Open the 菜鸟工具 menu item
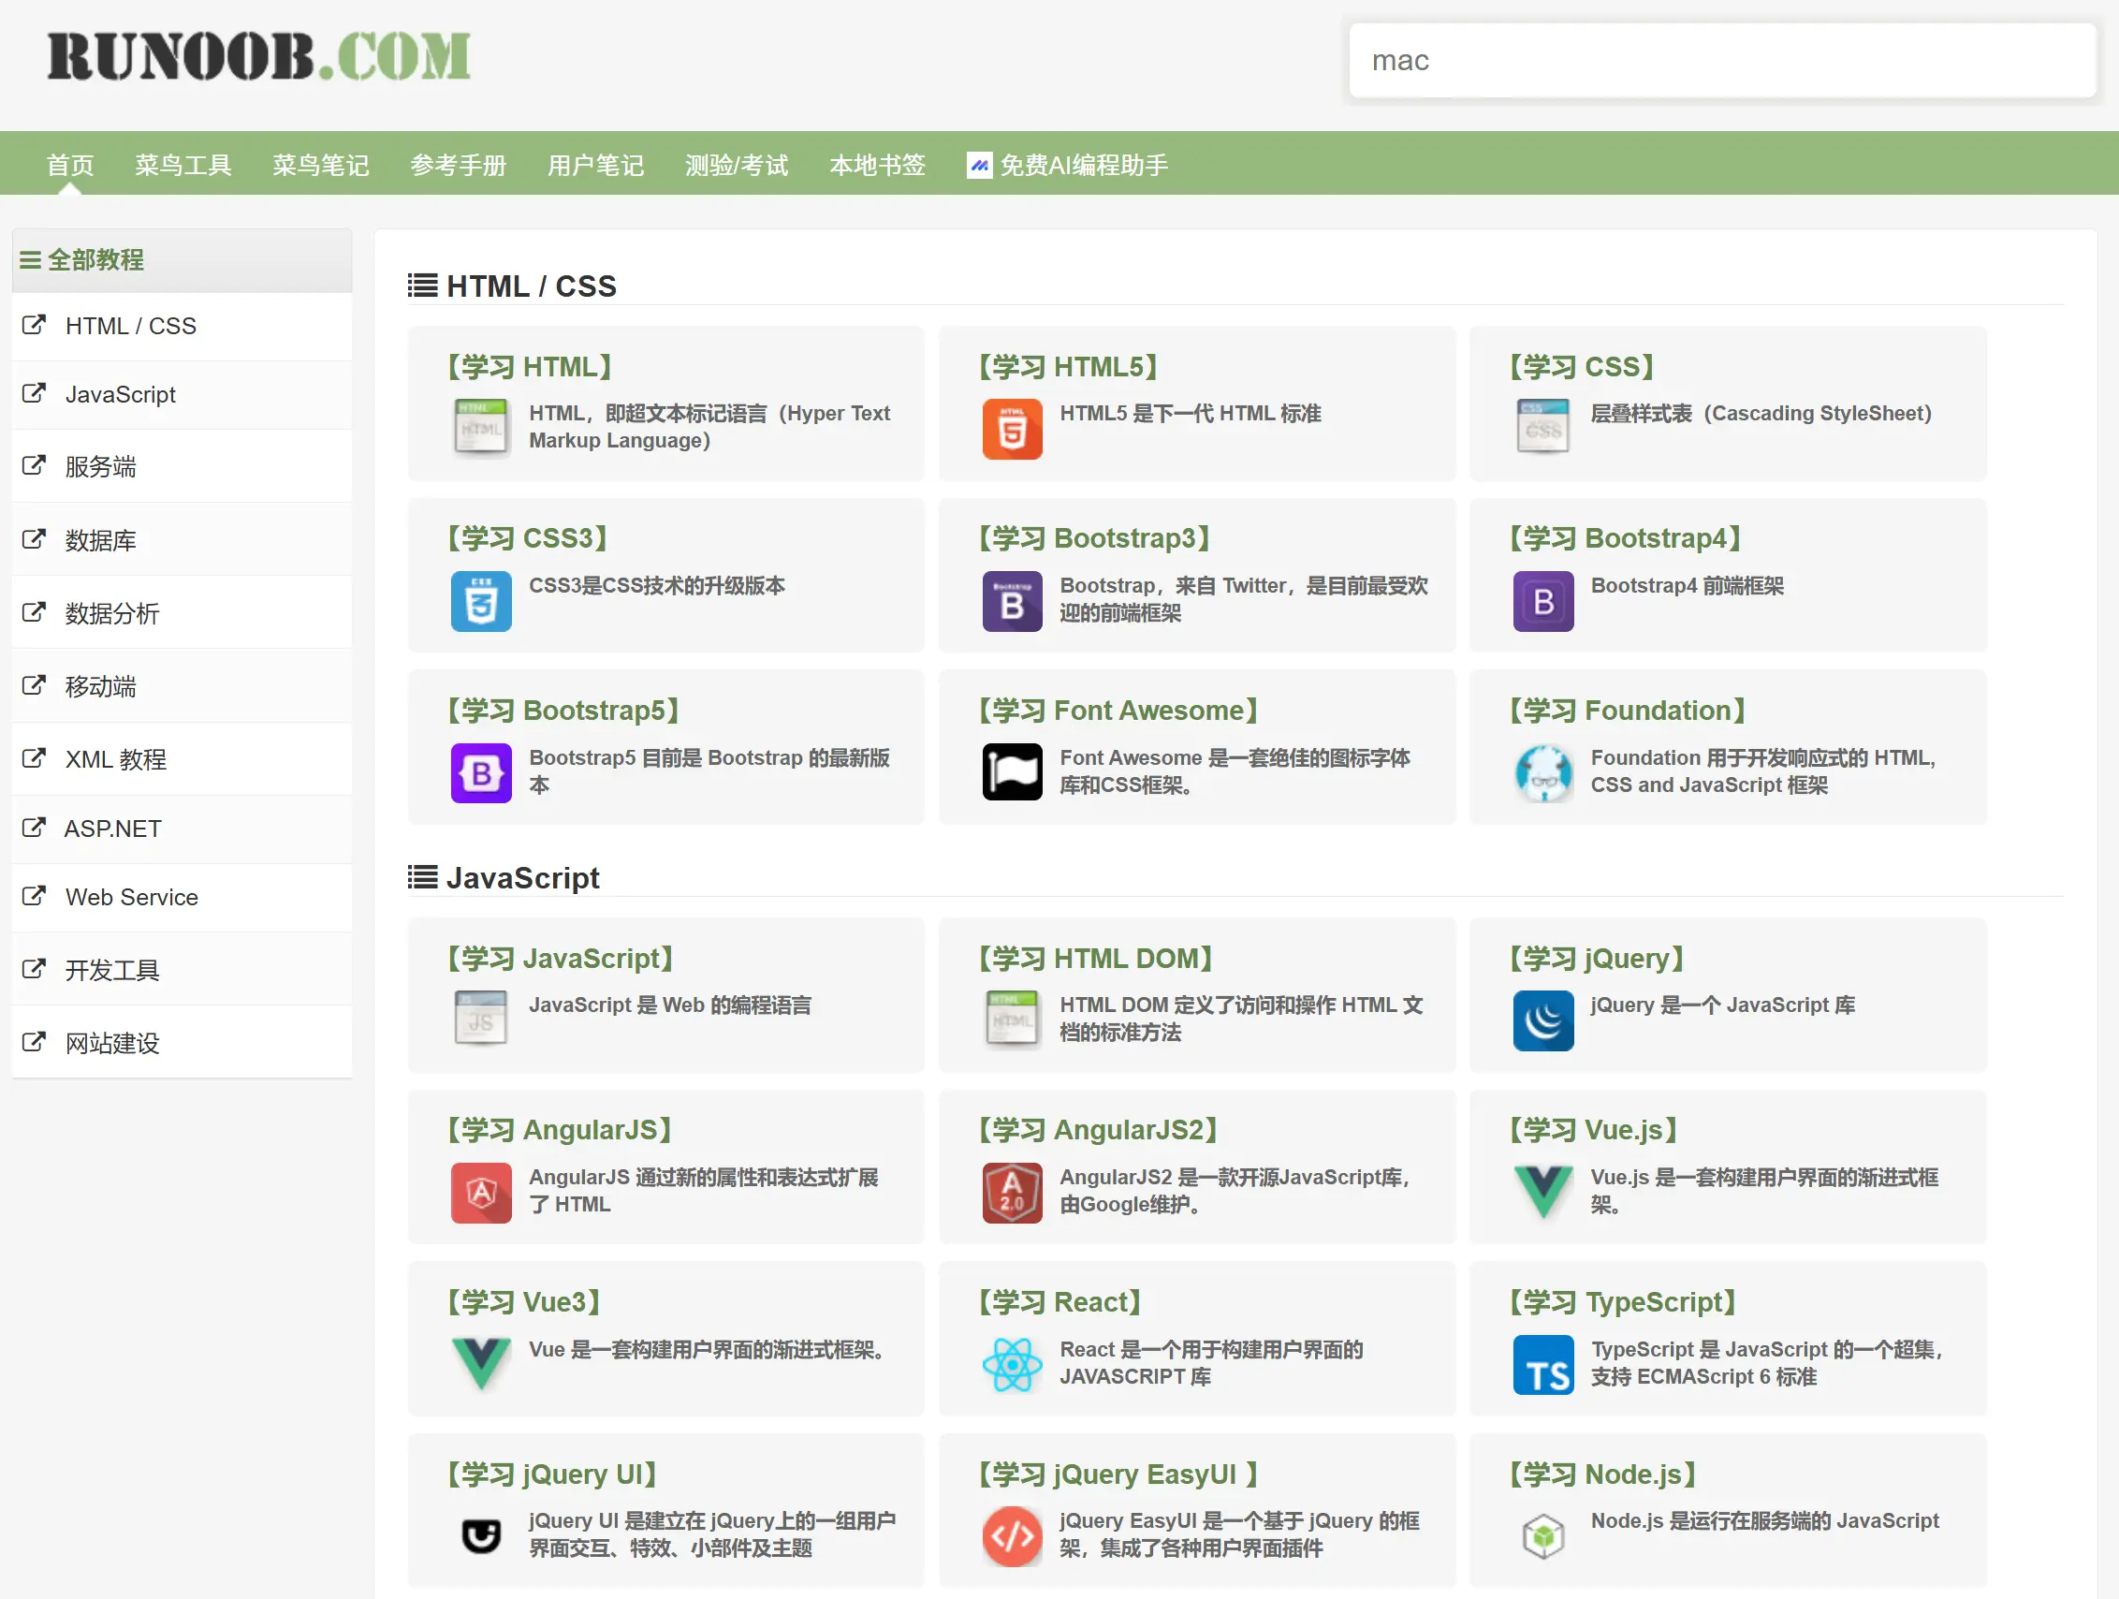Image resolution: width=2119 pixels, height=1599 pixels. (x=183, y=165)
